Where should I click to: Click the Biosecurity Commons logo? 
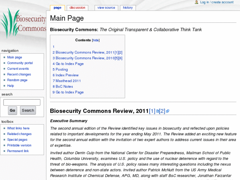pyautogui.click(x=23, y=23)
